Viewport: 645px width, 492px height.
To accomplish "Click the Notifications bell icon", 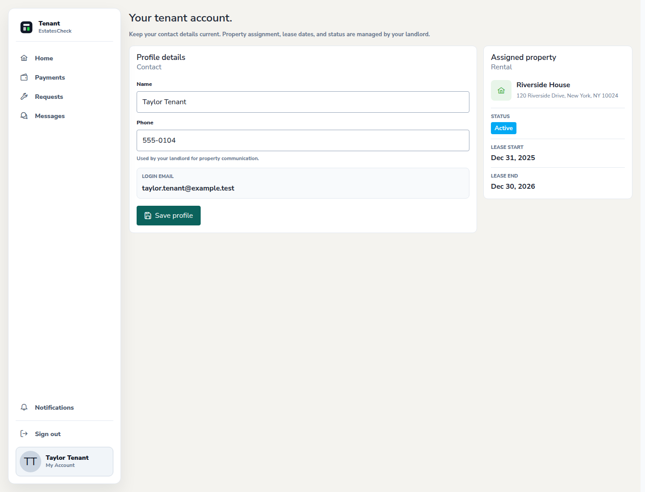I will [x=24, y=407].
